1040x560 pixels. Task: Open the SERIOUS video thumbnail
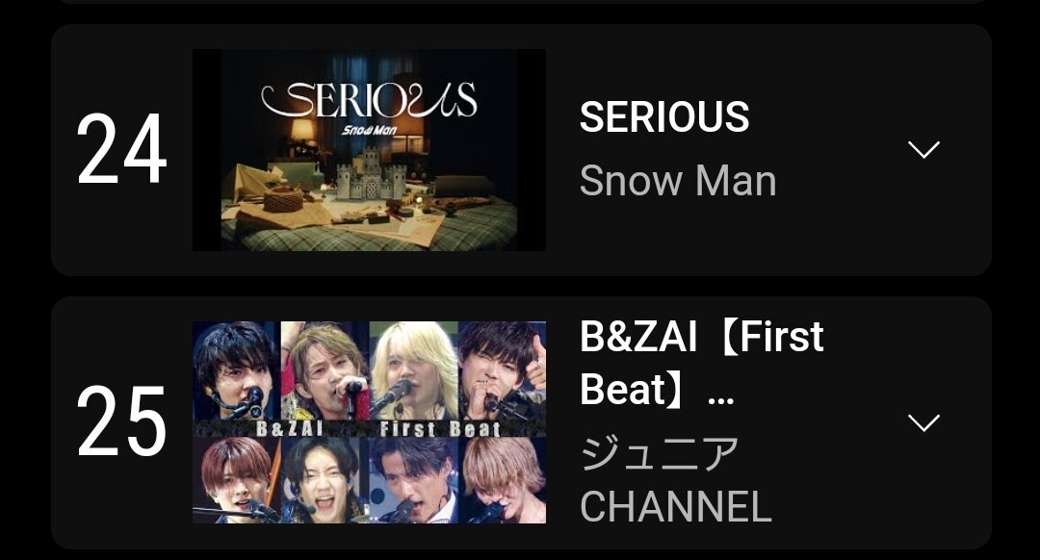(x=369, y=150)
